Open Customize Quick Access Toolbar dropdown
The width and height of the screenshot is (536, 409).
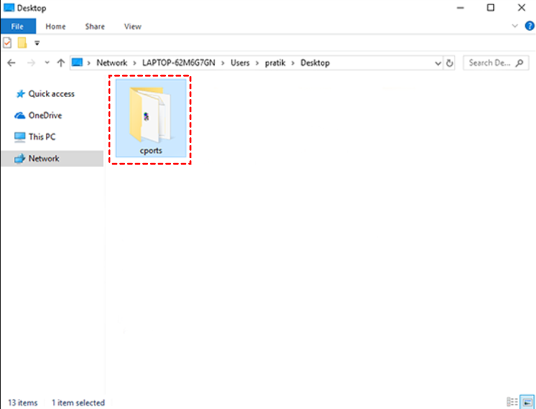pos(37,43)
